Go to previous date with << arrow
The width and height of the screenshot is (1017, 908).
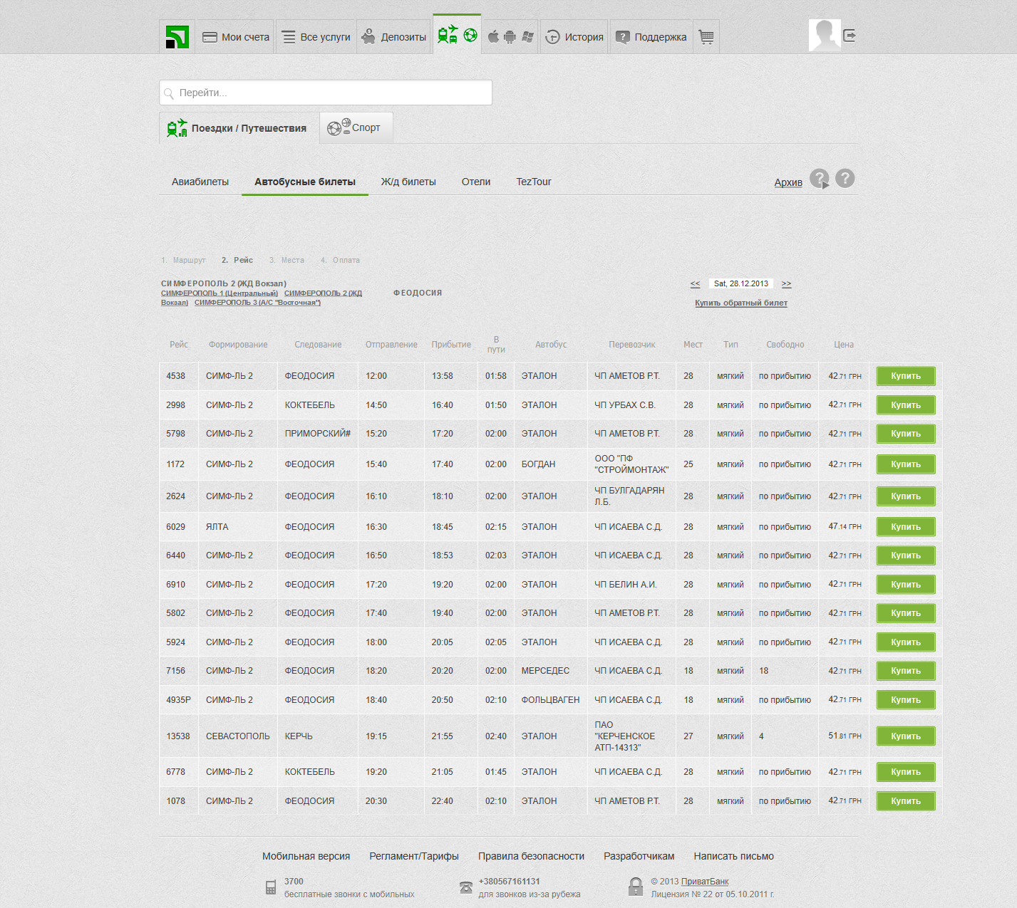click(695, 283)
